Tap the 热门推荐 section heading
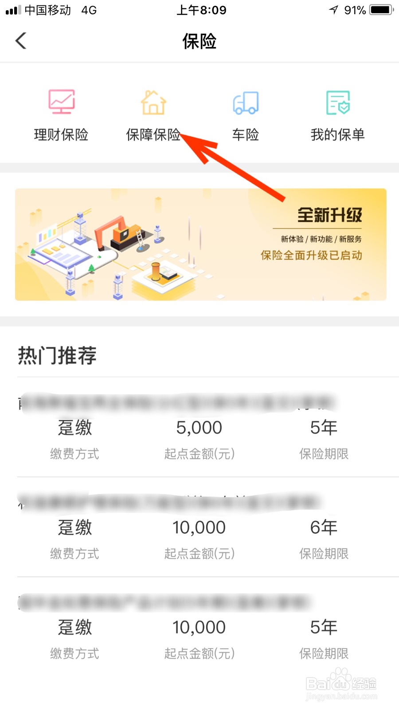 point(57,355)
